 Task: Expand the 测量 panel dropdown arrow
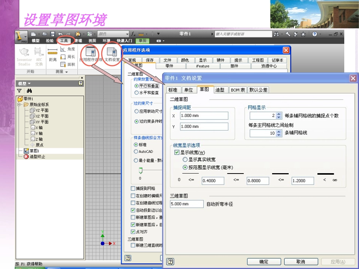click(x=67, y=72)
